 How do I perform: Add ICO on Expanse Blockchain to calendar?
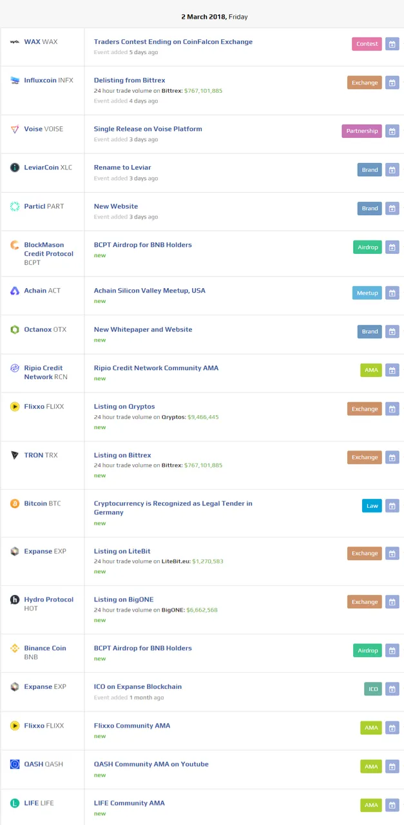tap(392, 689)
